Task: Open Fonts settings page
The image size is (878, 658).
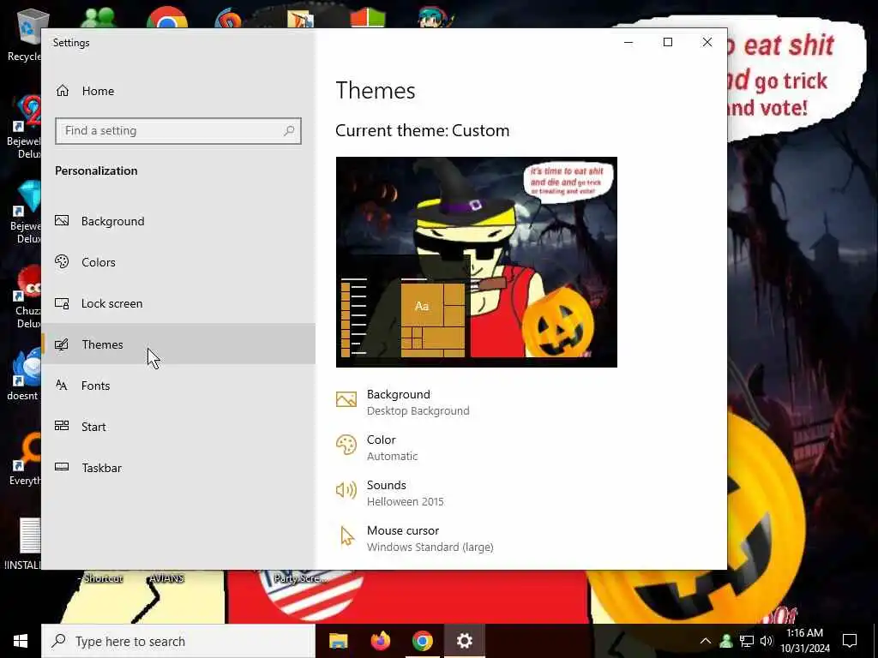Action: pos(178,386)
